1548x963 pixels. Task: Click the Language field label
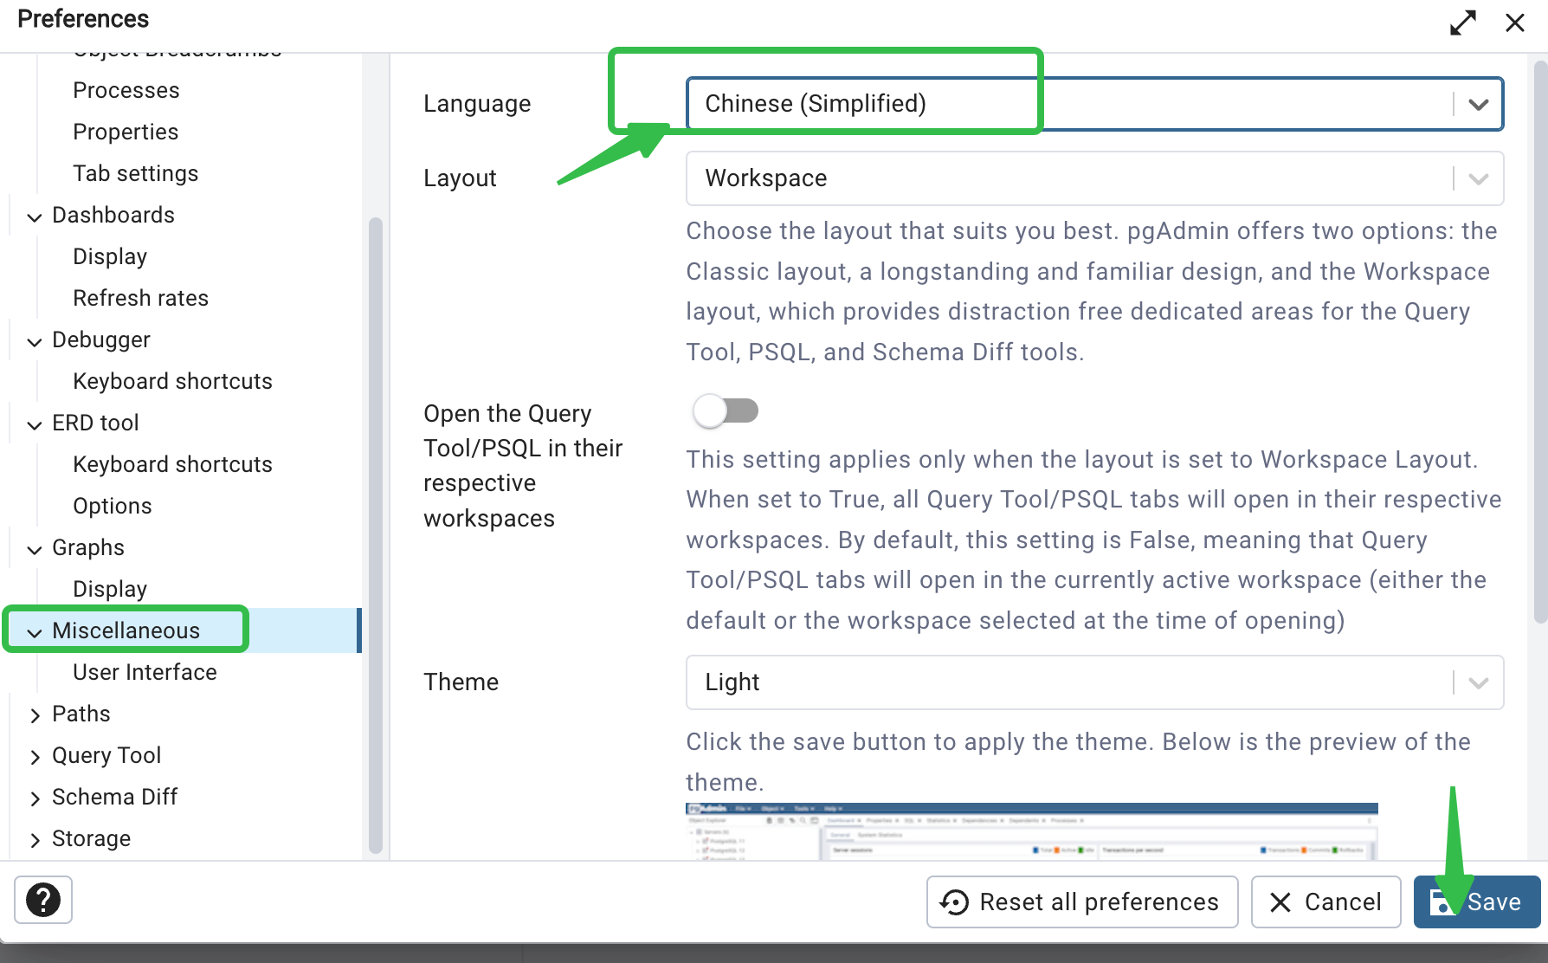[x=477, y=104]
